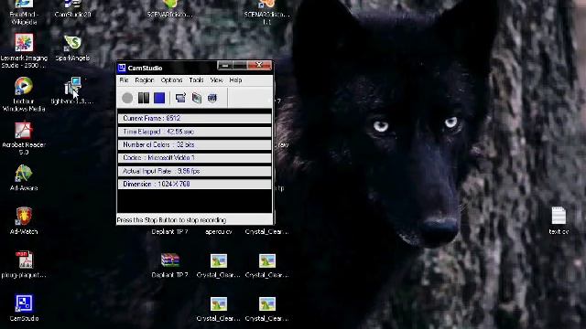Close the CamStudio window
Screen dimensions: 586x329
point(259,66)
